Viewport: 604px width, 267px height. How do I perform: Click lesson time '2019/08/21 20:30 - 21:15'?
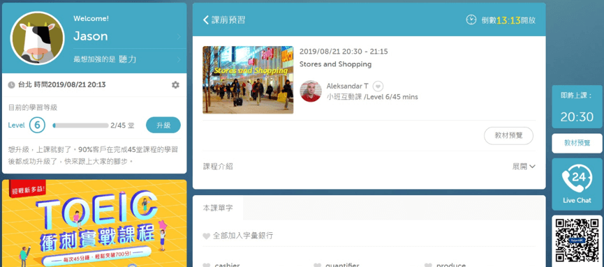pos(344,52)
